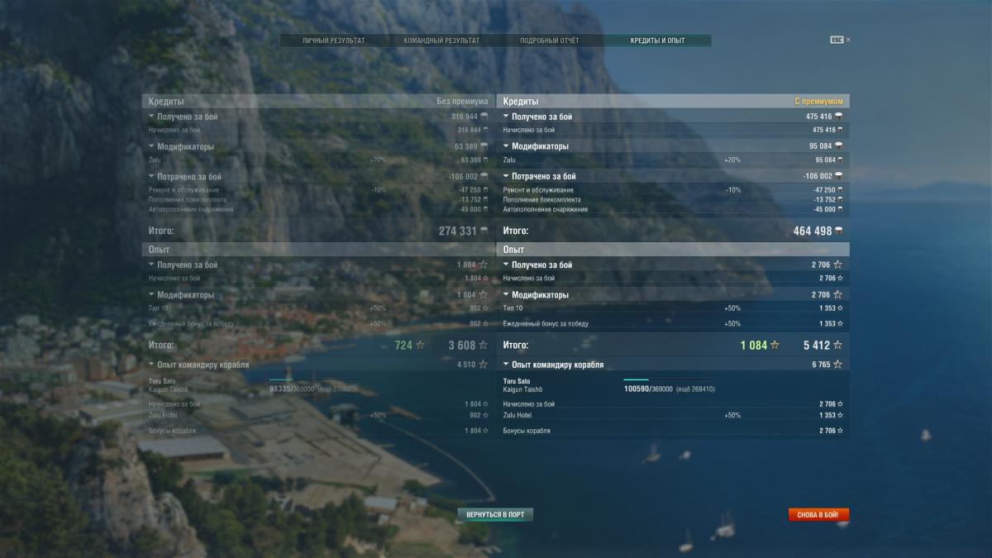Open the 'Командный результат' tab
The height and width of the screenshot is (558, 992).
point(441,41)
